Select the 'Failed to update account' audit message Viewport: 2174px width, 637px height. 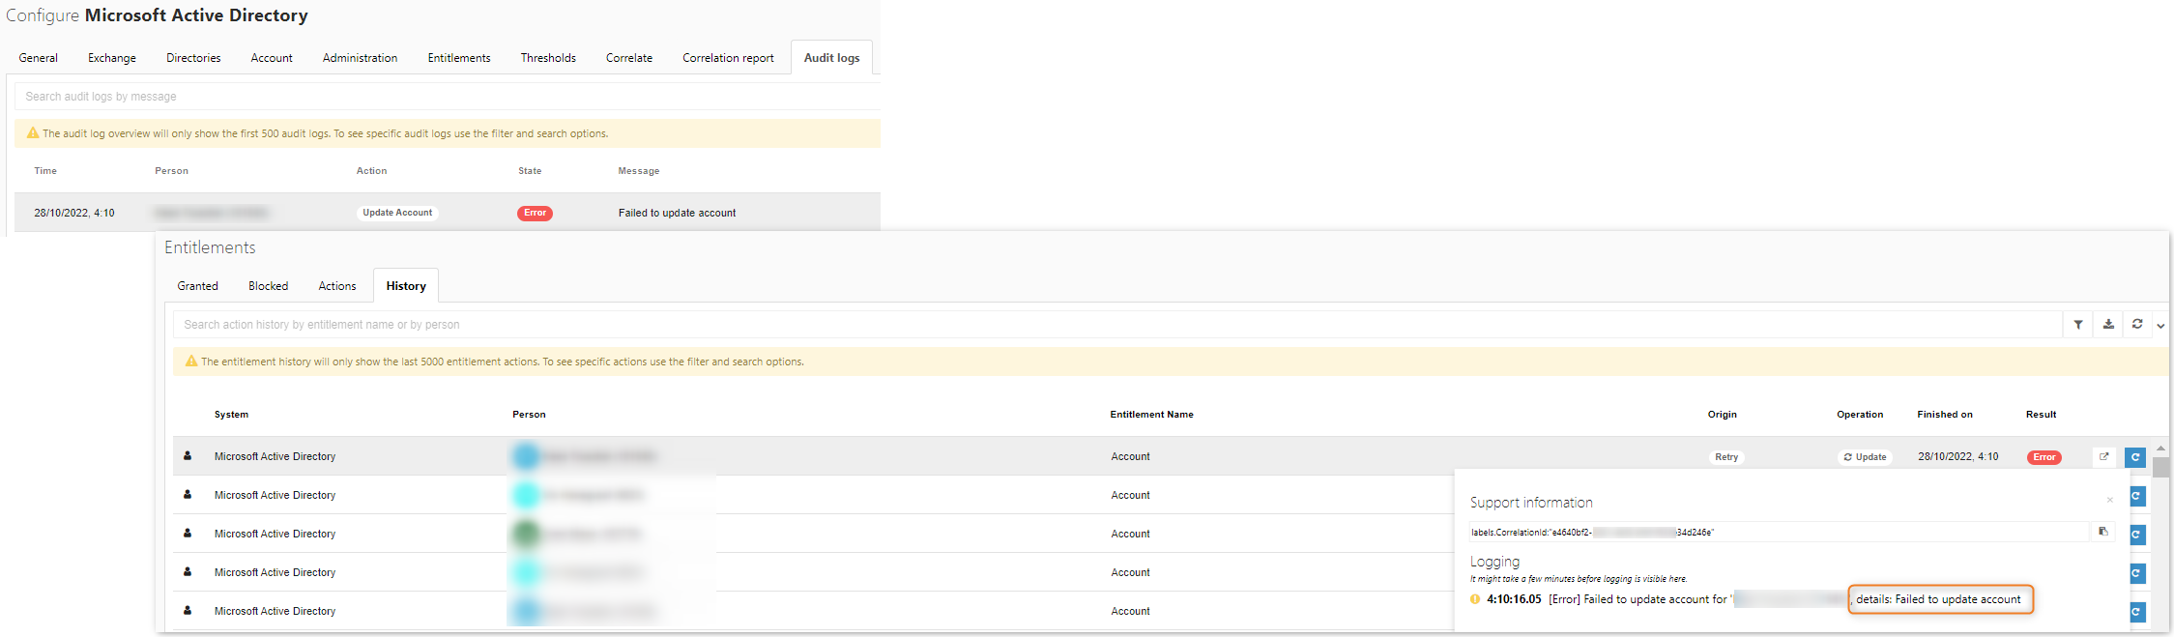pyautogui.click(x=677, y=213)
